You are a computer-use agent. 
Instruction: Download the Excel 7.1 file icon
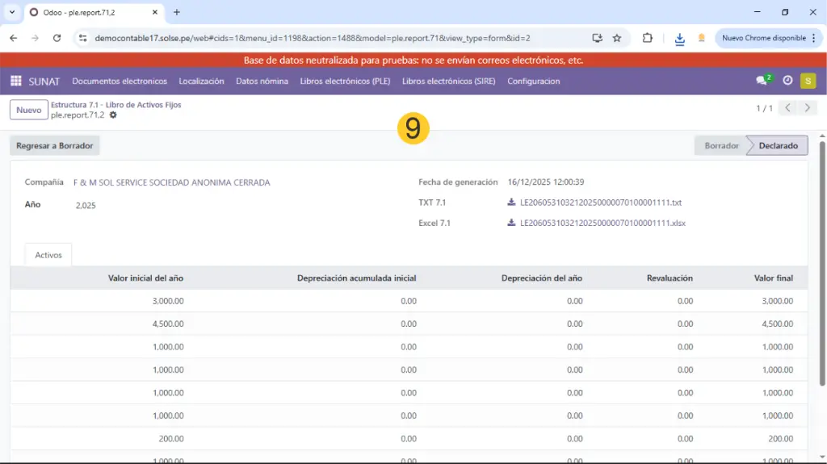pos(511,223)
